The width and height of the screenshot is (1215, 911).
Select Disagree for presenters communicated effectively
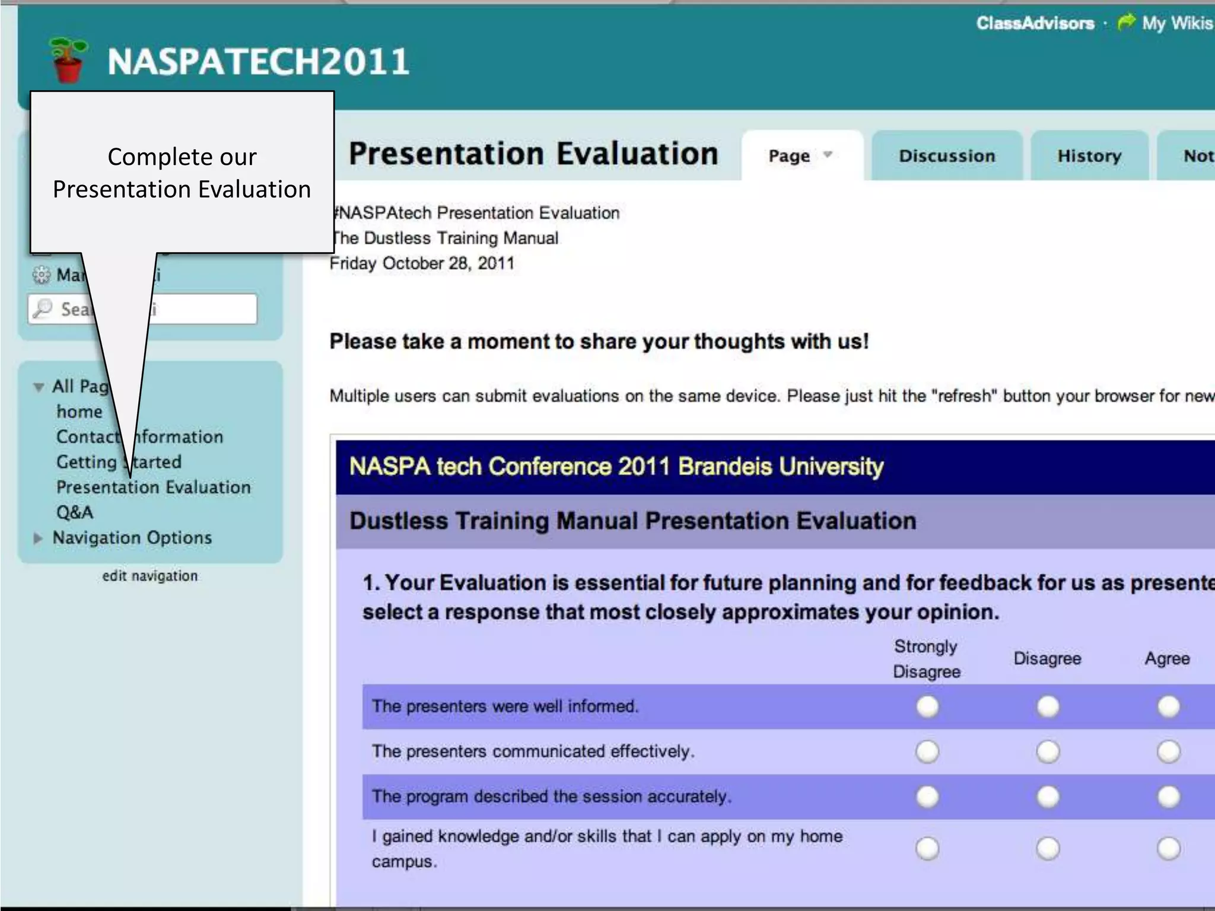(1048, 751)
